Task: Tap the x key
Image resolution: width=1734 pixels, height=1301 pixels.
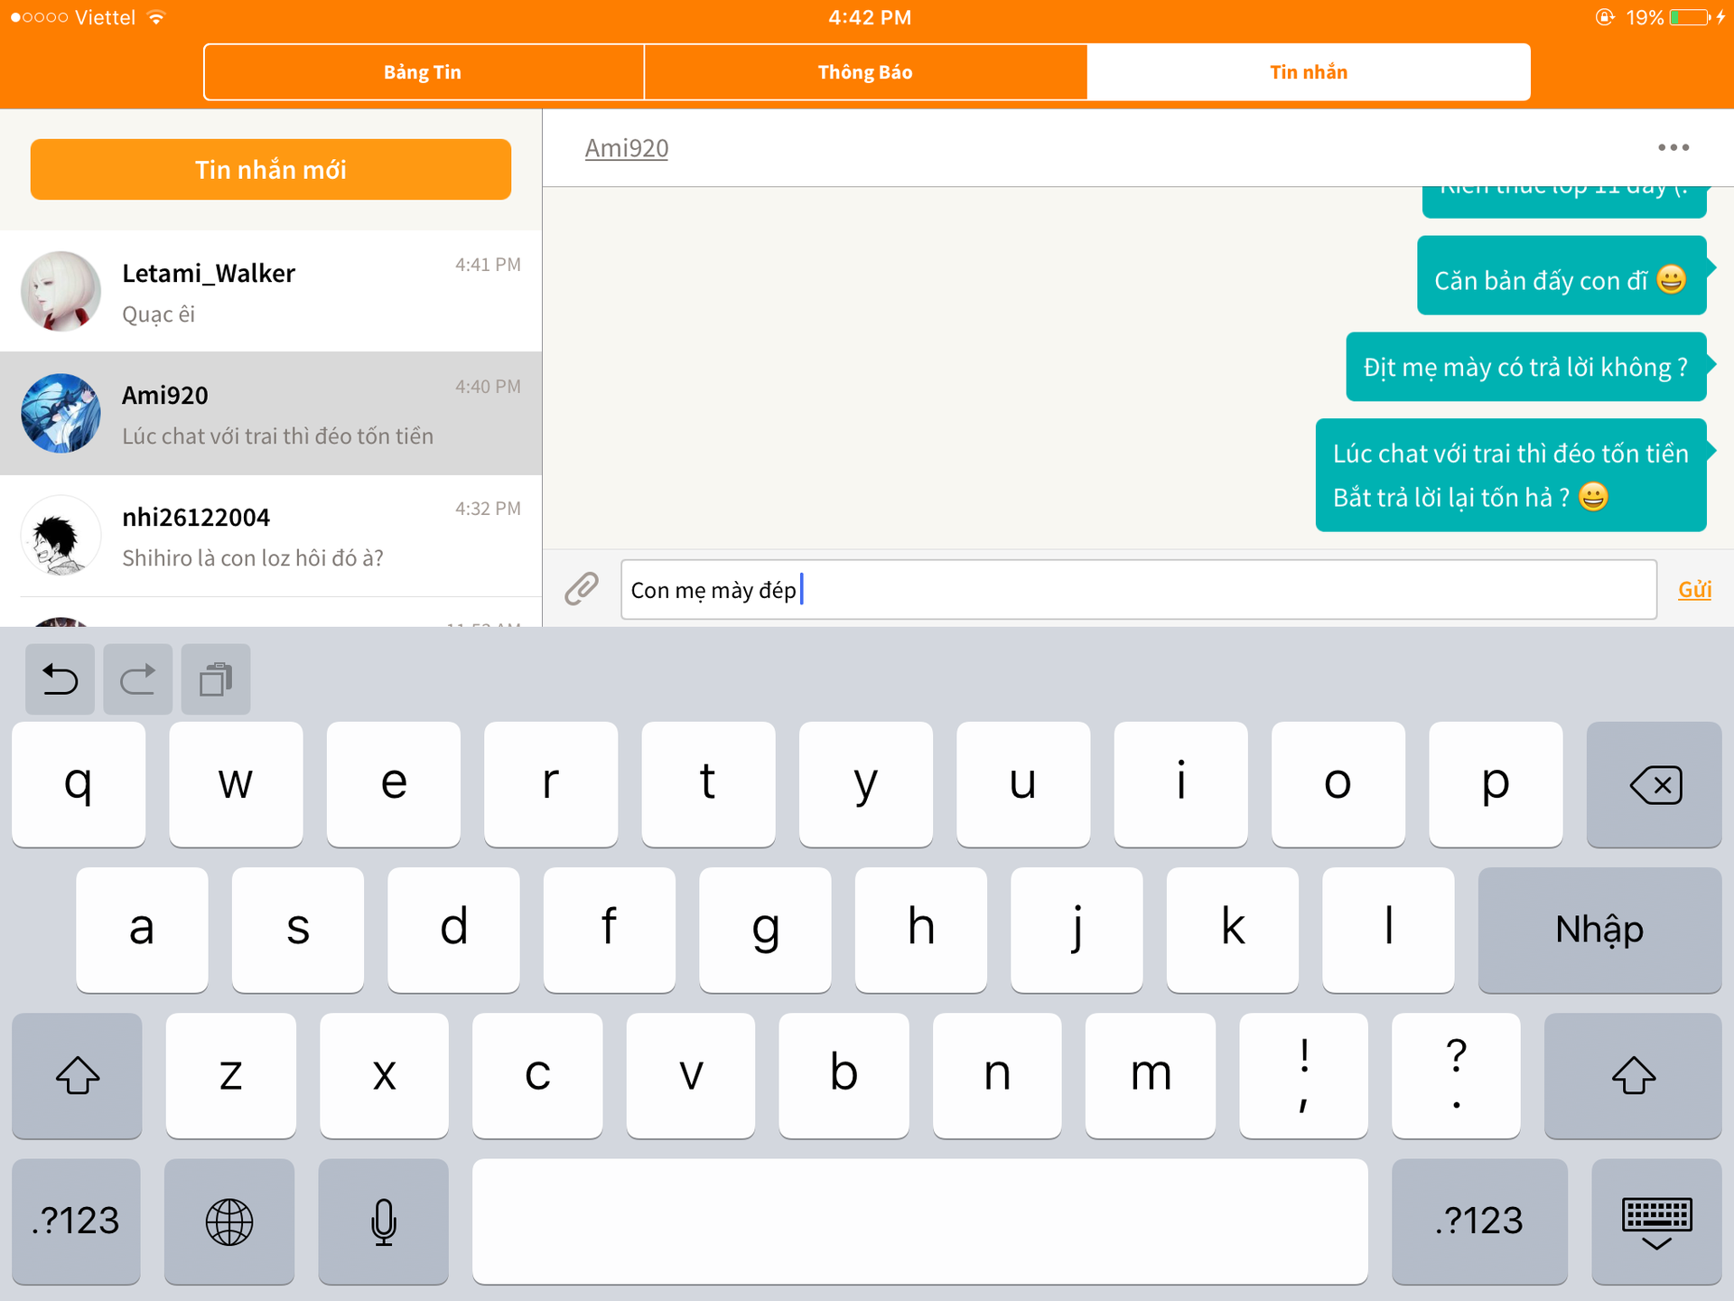Action: click(384, 1075)
